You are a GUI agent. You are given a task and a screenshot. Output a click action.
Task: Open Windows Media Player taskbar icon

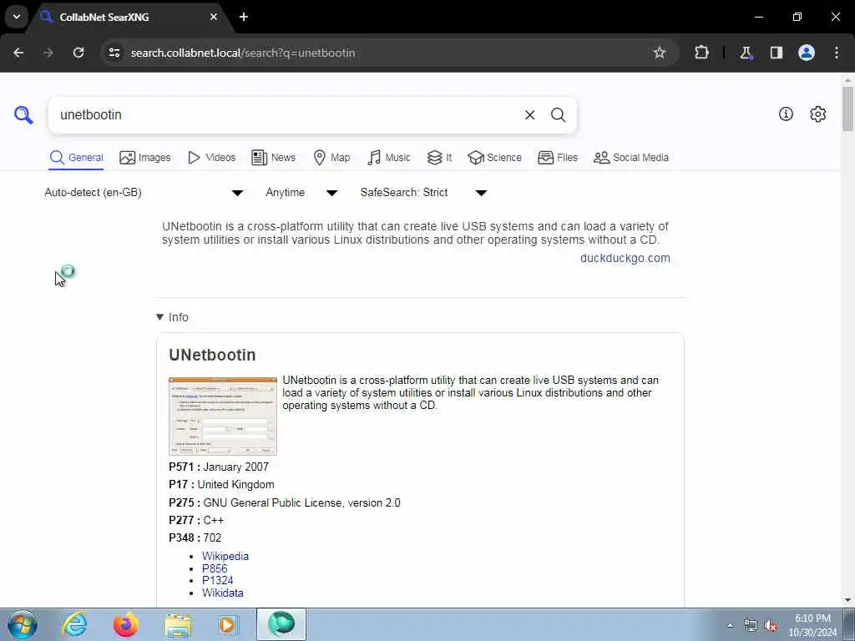point(228,625)
